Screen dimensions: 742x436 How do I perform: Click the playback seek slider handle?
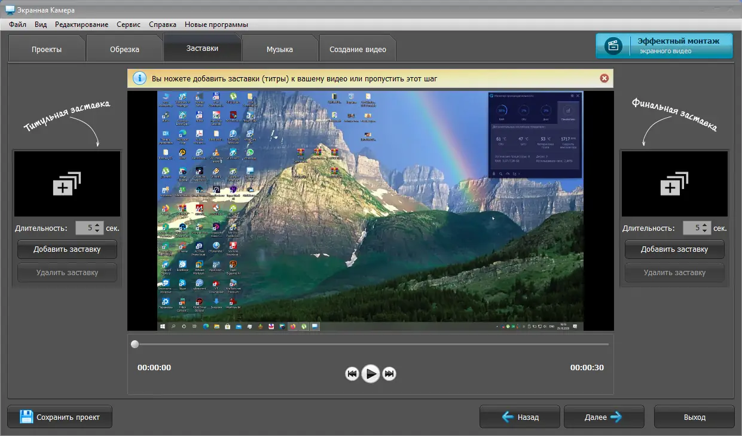[135, 344]
